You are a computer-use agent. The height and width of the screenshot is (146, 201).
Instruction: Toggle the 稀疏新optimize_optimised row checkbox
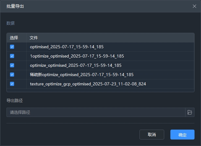[x=12, y=75]
